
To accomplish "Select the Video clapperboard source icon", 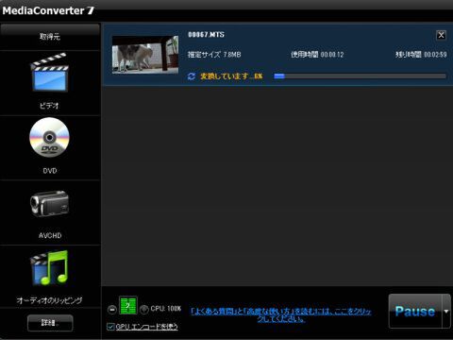I will [49, 72].
